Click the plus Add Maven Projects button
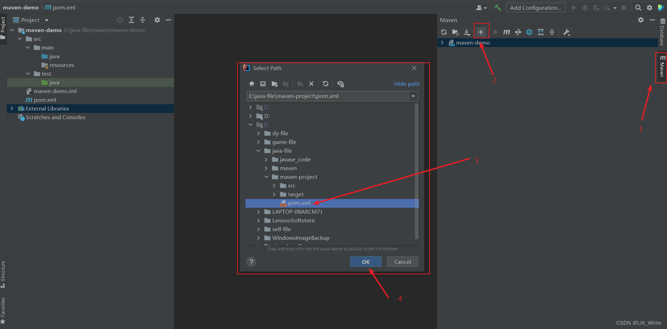 (481, 32)
